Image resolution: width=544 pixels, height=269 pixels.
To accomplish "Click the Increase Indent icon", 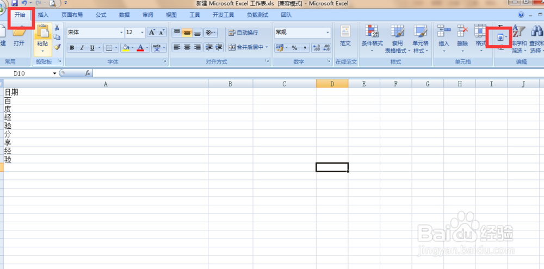I will point(219,47).
